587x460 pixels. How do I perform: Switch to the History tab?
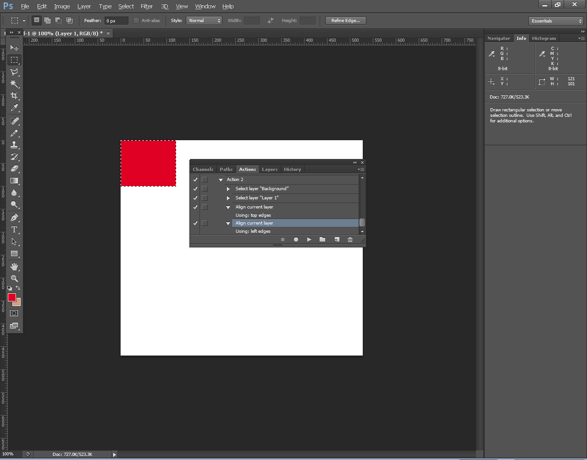coord(292,170)
